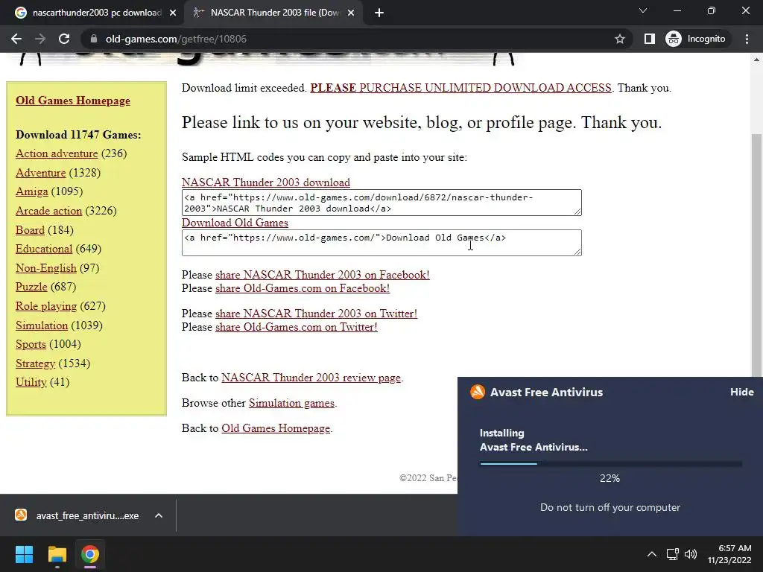View site lock information icon
The height and width of the screenshot is (572, 763).
[x=94, y=39]
